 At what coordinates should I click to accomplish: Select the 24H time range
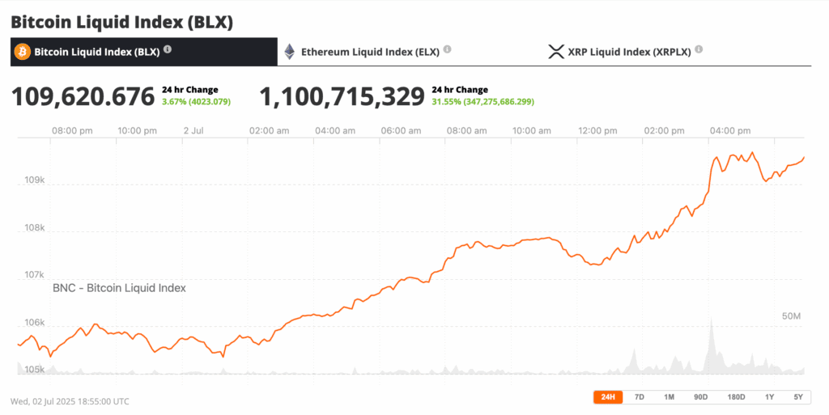[x=608, y=397]
